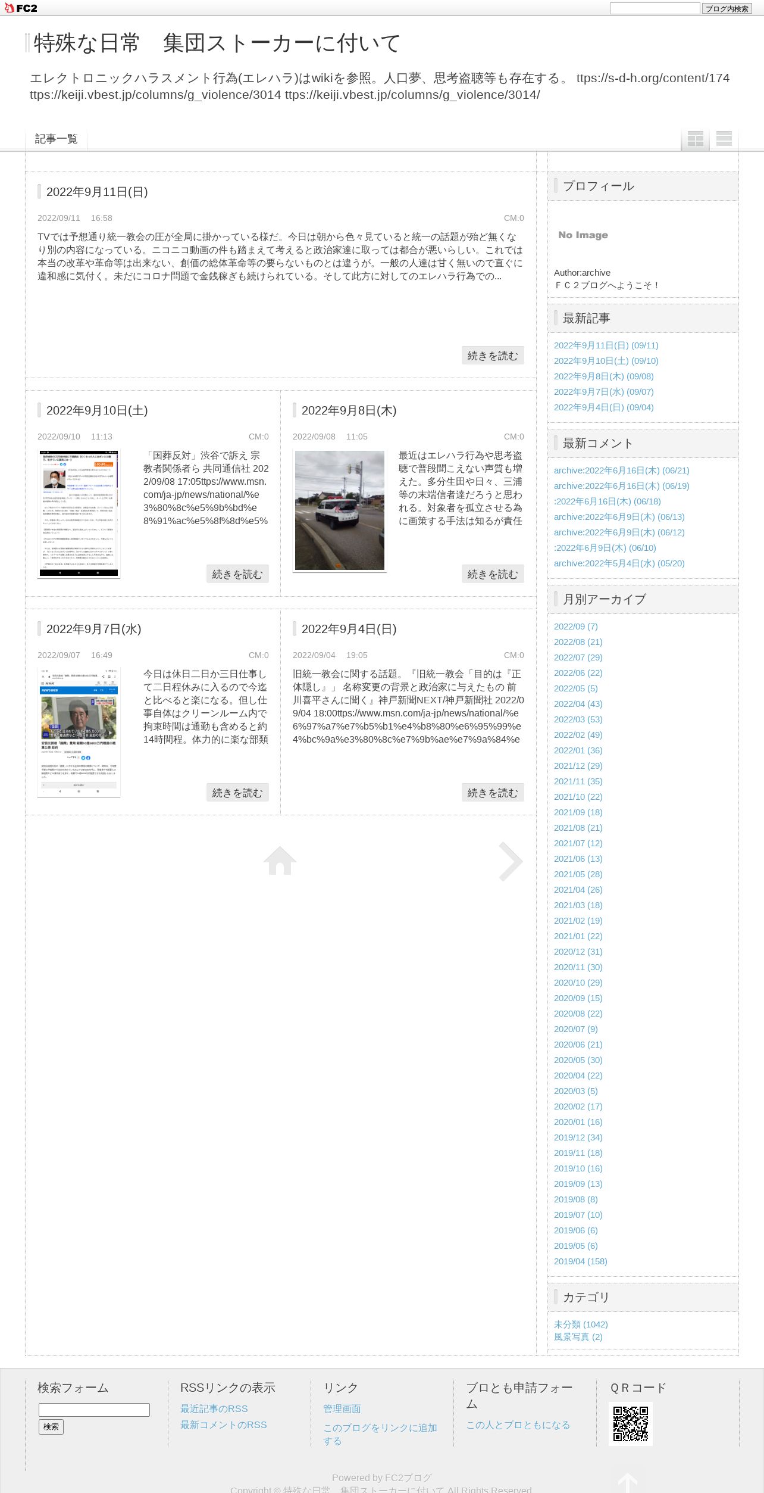Viewport: 764px width, 1493px height.
Task: Switch to list view layout icon
Action: [x=724, y=139]
